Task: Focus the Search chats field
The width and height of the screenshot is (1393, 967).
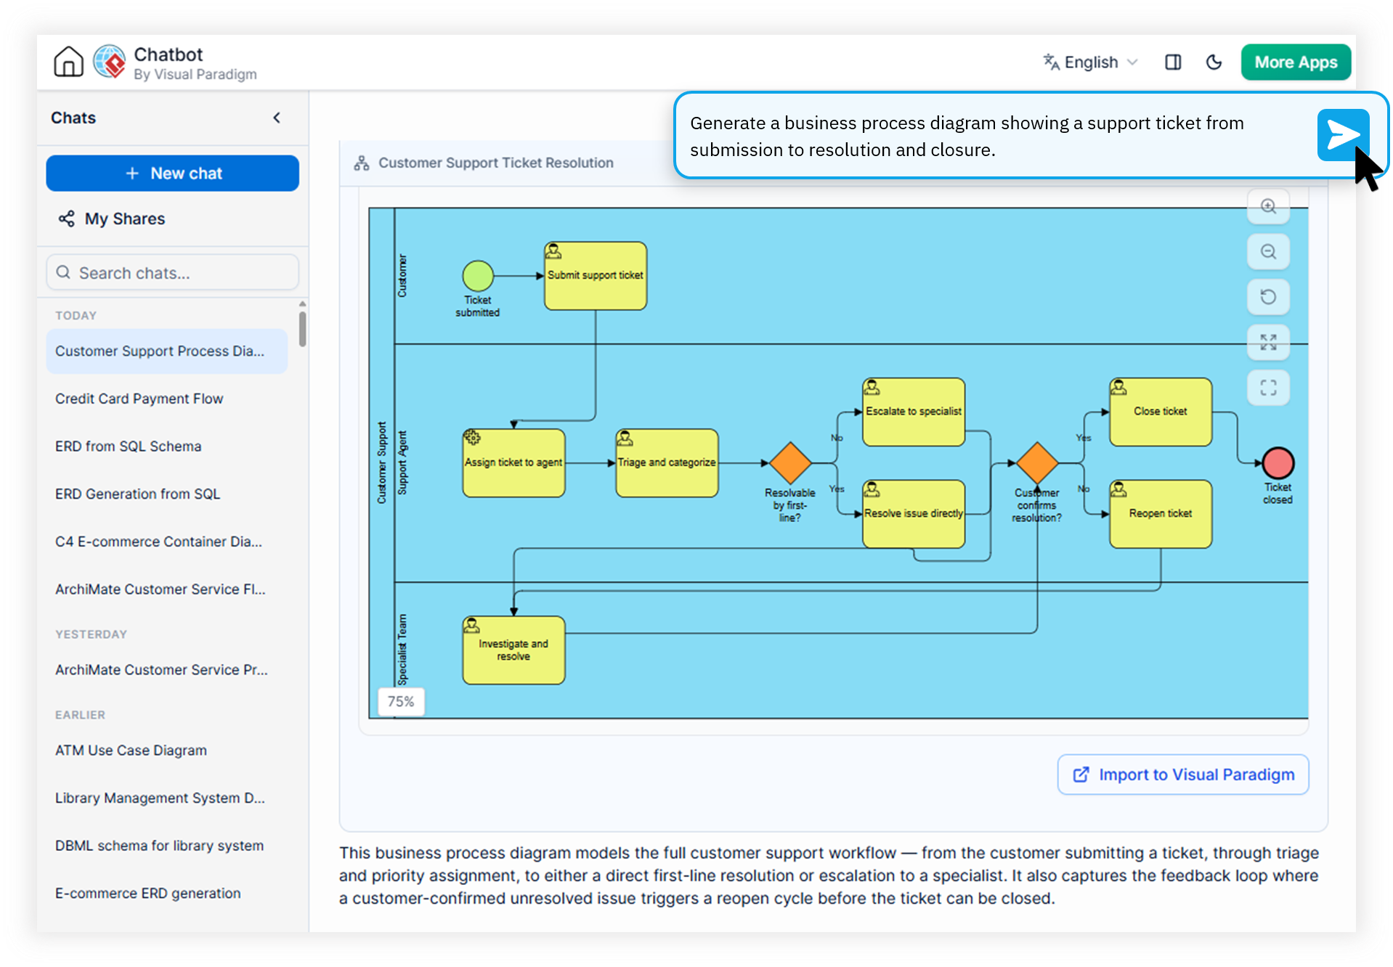Action: 173,272
